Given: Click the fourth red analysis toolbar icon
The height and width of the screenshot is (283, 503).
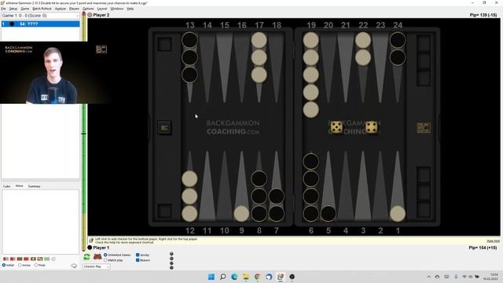Looking at the screenshot, I should 26,259.
